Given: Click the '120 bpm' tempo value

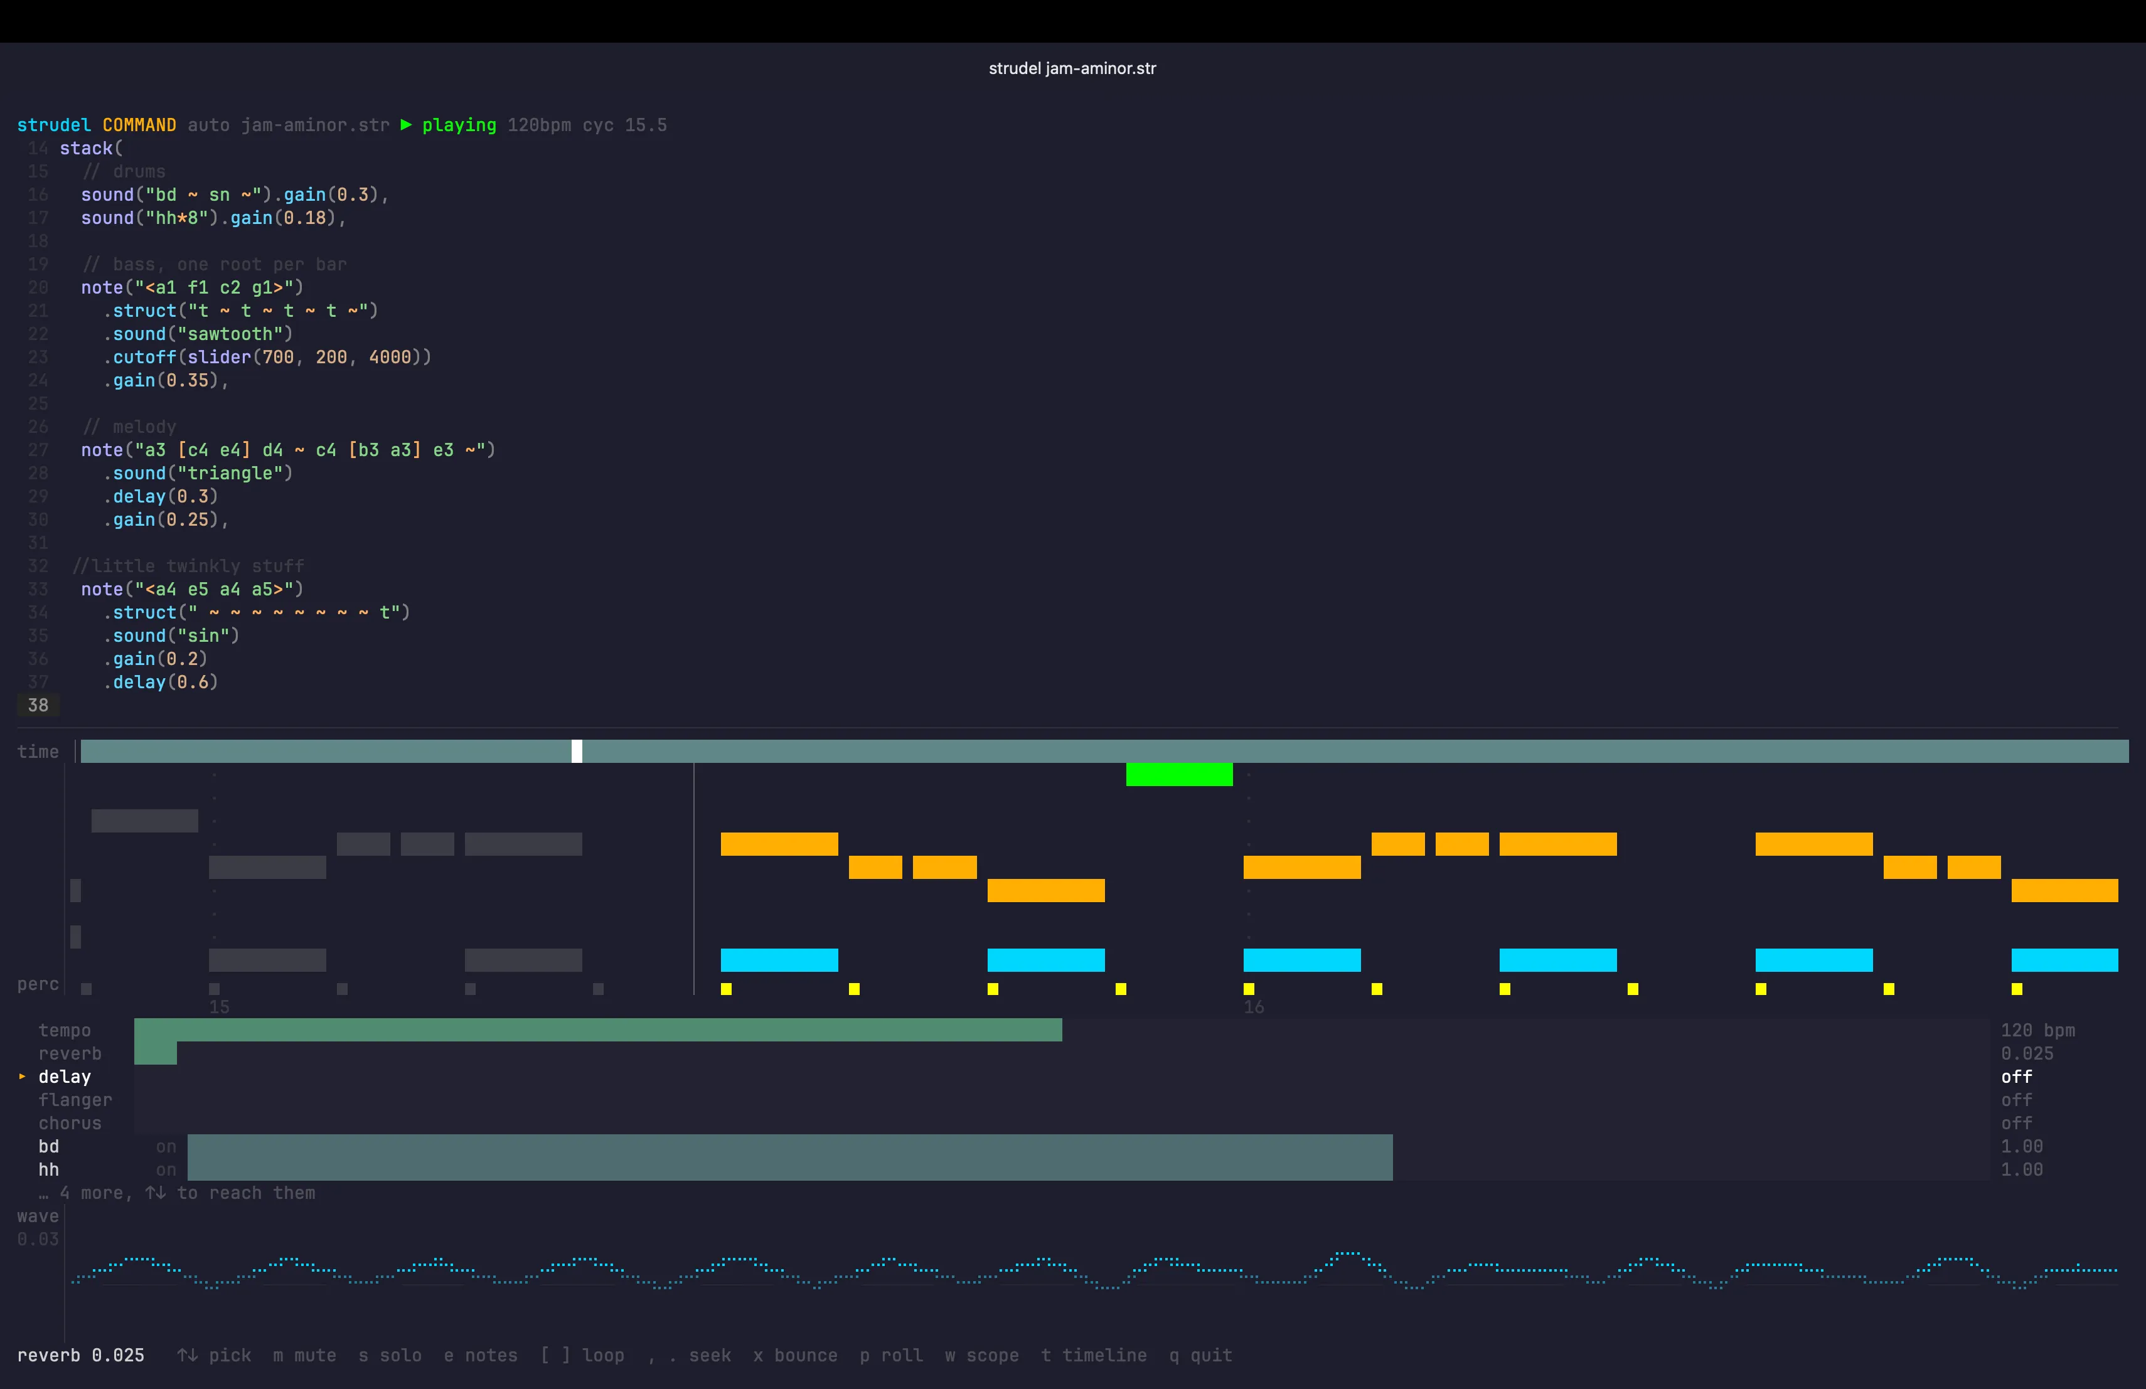Looking at the screenshot, I should (x=2038, y=1030).
